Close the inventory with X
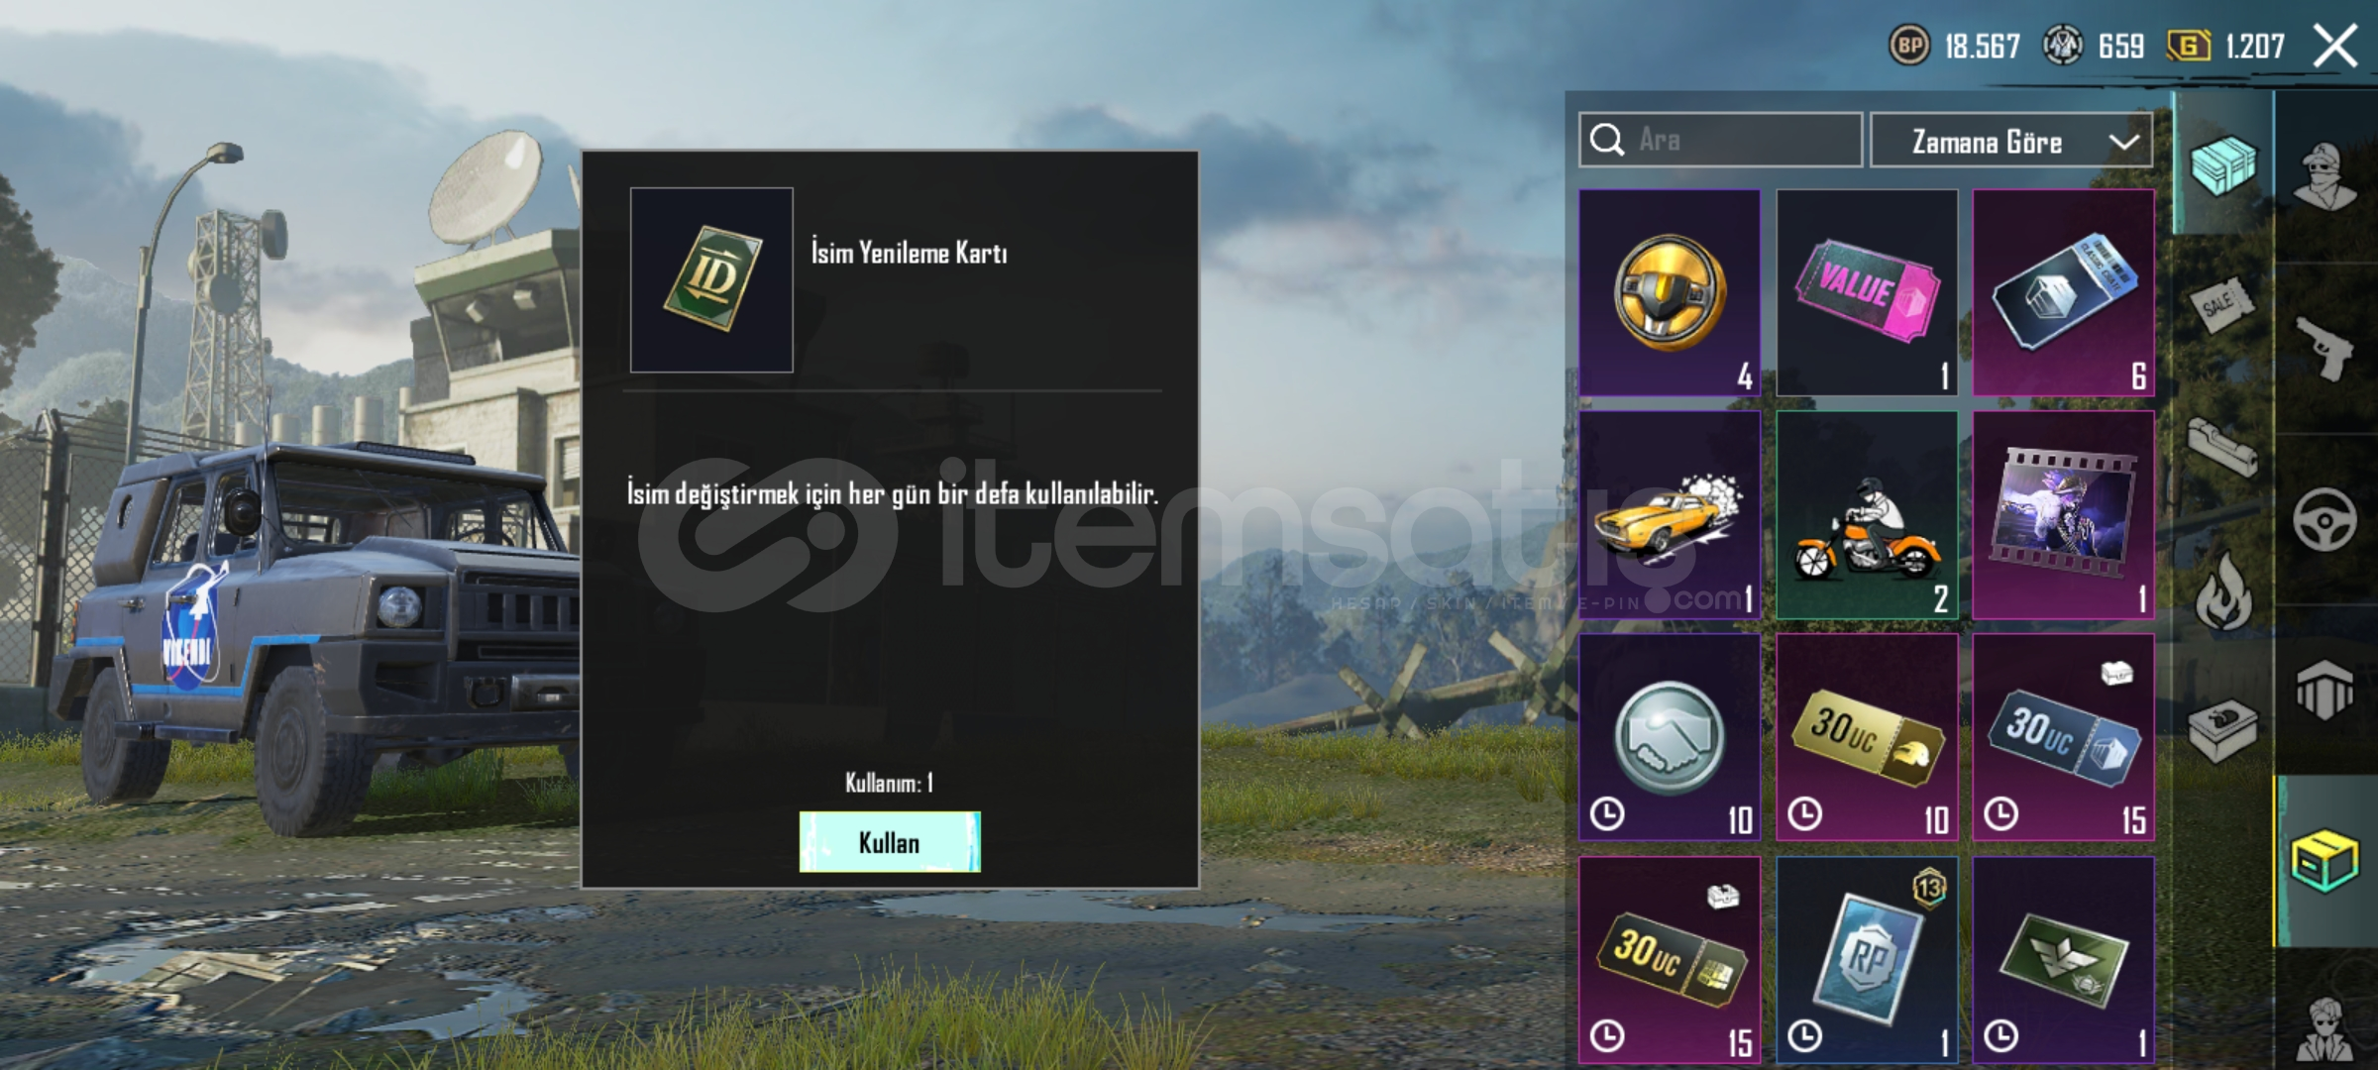 [2335, 46]
